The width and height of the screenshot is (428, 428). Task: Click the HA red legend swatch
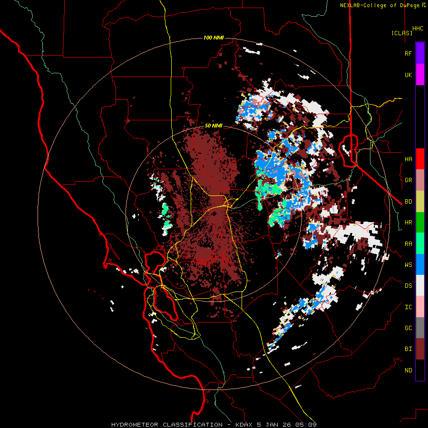(x=420, y=159)
